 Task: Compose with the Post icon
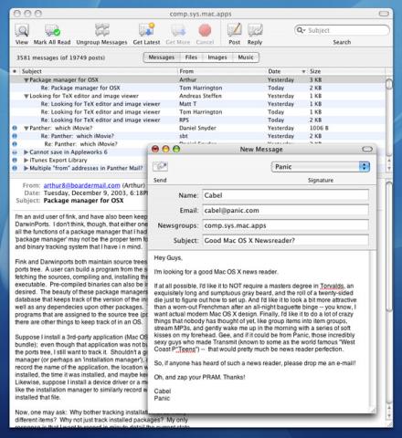[235, 30]
